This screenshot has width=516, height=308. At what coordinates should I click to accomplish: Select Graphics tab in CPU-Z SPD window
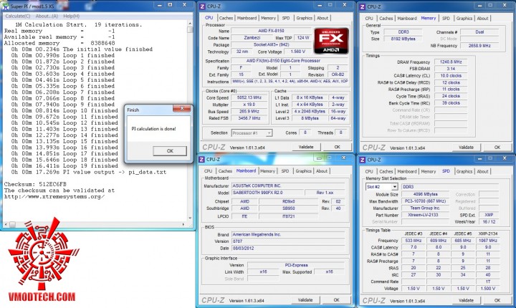(464, 171)
